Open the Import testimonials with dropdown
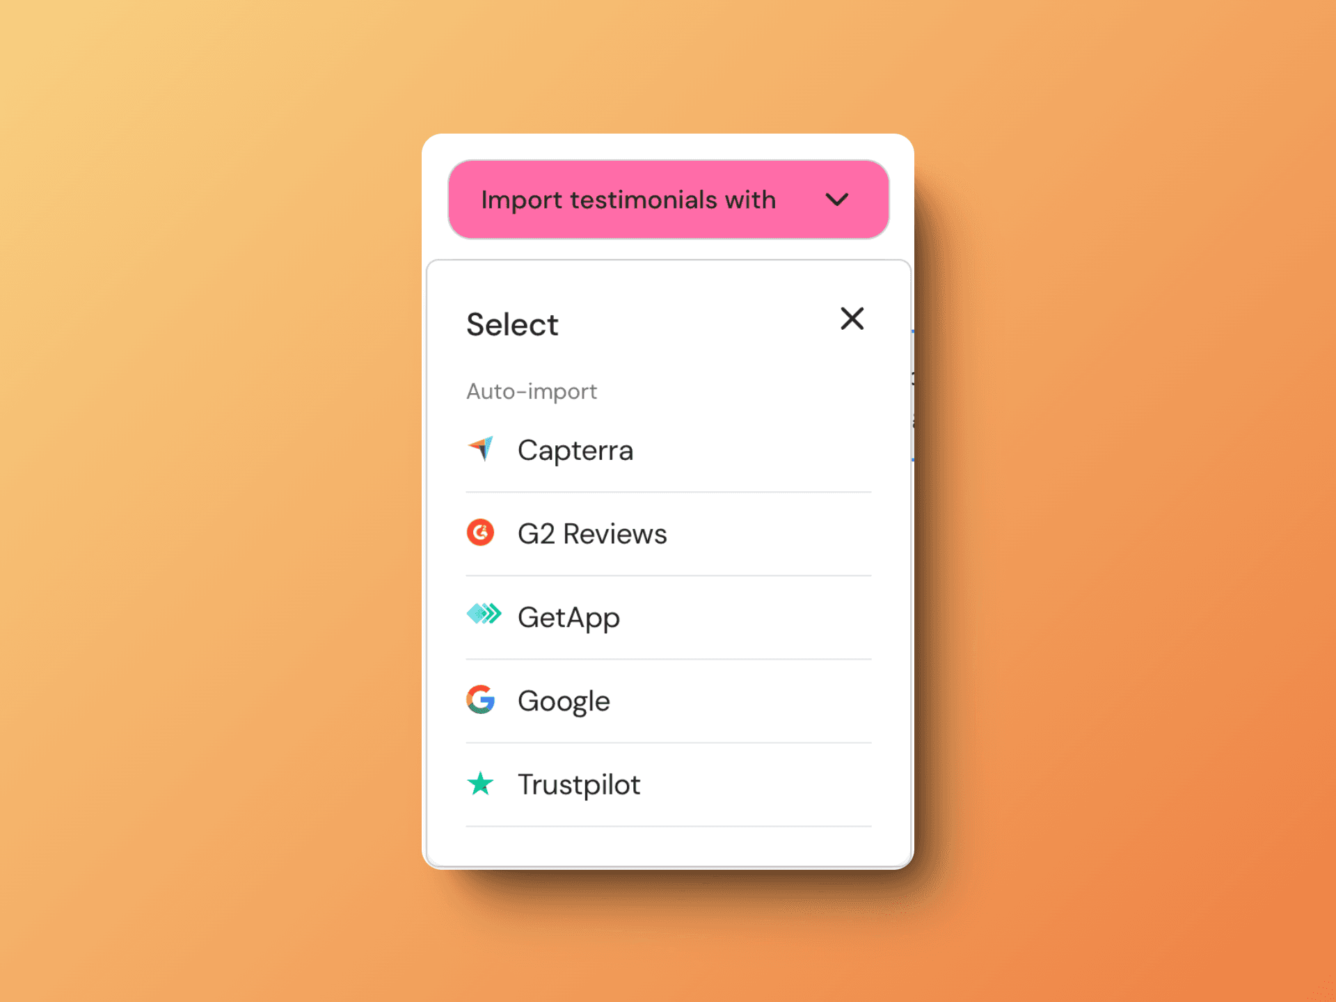Image resolution: width=1336 pixels, height=1002 pixels. (x=667, y=200)
